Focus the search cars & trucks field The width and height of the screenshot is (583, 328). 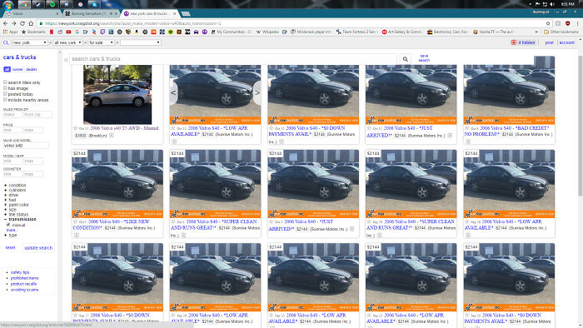pyautogui.click(x=233, y=59)
